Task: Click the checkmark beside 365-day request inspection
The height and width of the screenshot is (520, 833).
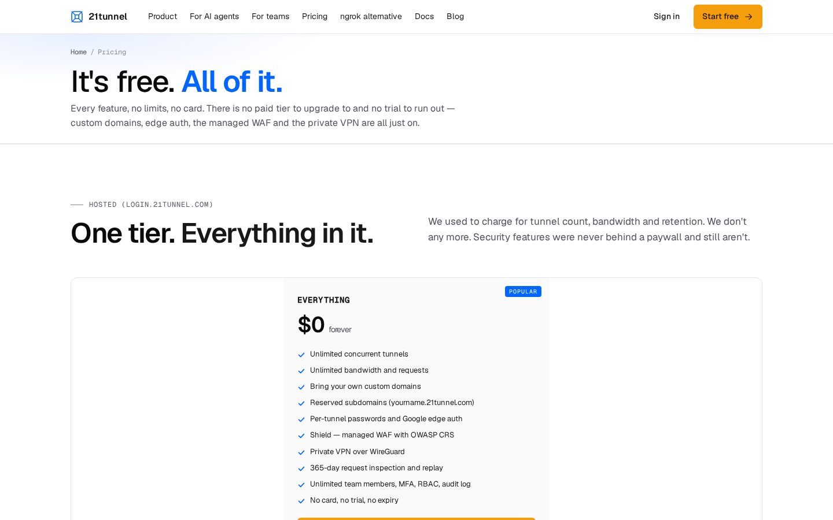Action: click(301, 469)
